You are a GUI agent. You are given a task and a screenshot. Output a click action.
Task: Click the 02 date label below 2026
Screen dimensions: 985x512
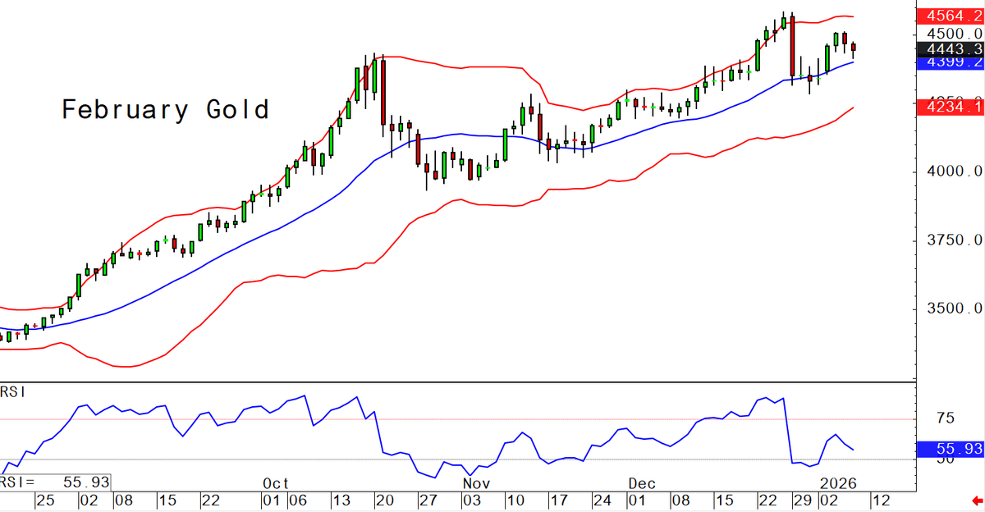(829, 499)
